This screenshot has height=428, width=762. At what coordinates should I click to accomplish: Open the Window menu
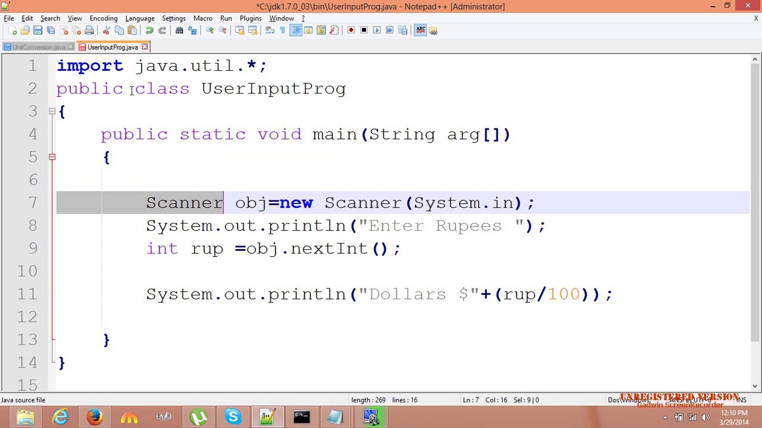point(282,18)
